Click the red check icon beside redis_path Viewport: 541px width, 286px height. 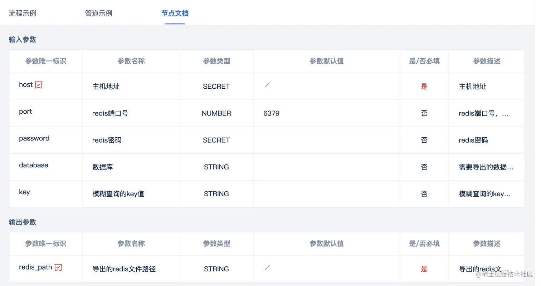point(58,267)
